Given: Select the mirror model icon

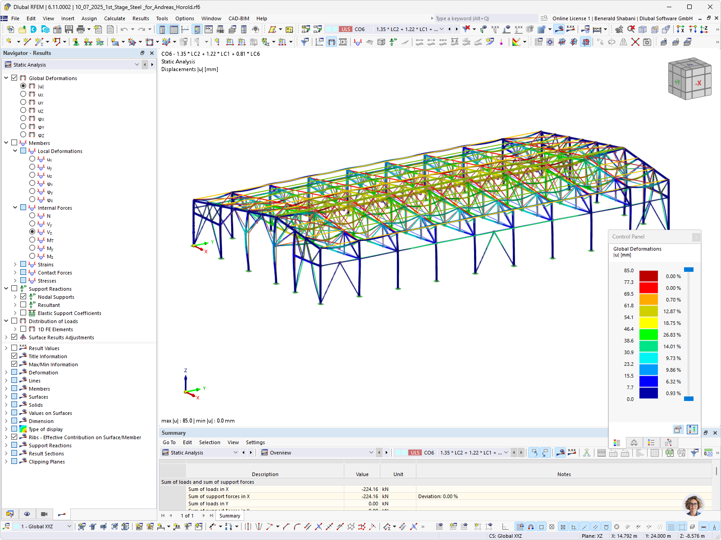Looking at the screenshot, I should [623, 42].
